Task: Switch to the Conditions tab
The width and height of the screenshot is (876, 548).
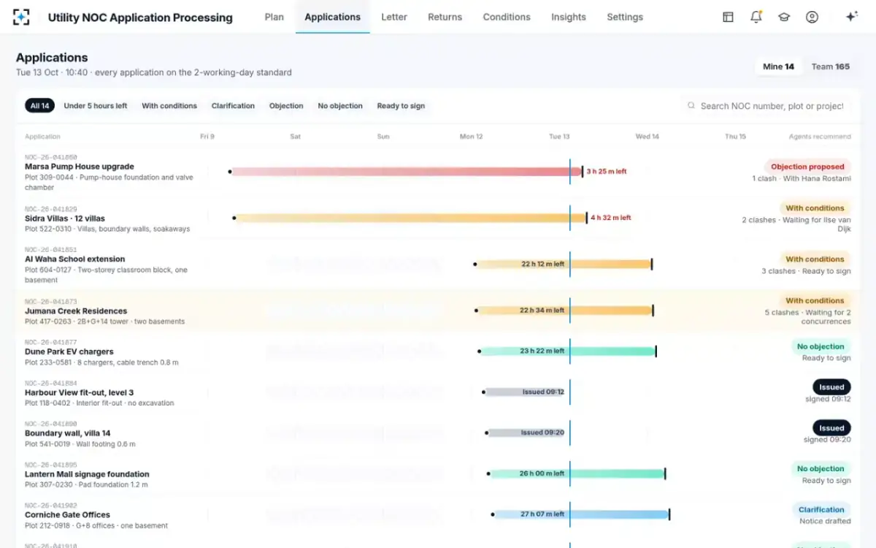Action: tap(507, 17)
